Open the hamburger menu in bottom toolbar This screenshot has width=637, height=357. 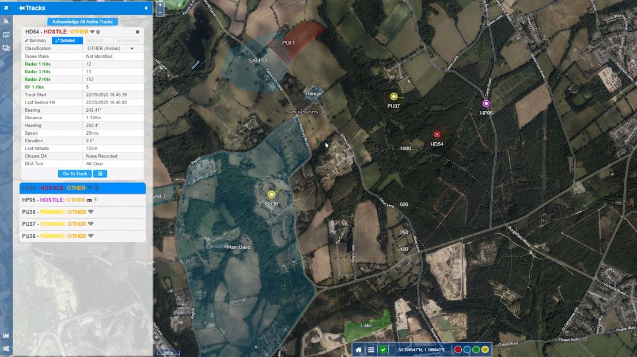point(371,350)
